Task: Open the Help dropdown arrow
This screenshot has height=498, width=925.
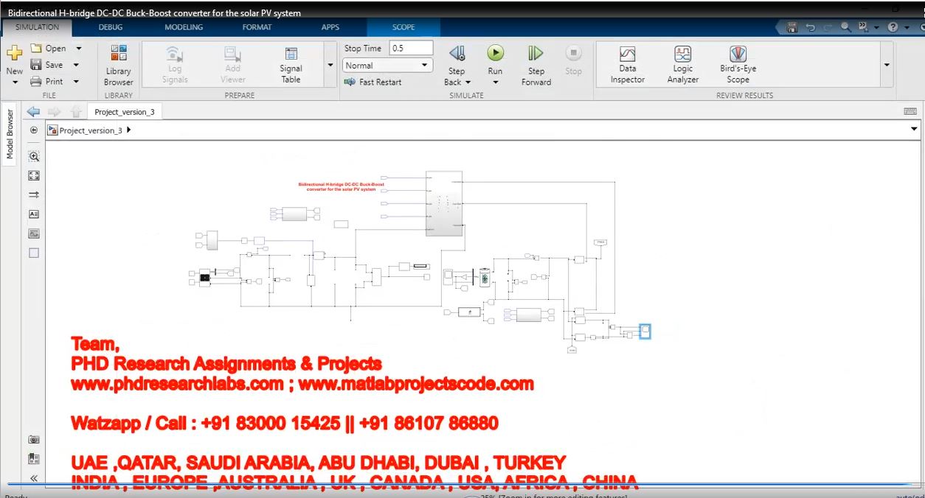Action: coord(907,27)
